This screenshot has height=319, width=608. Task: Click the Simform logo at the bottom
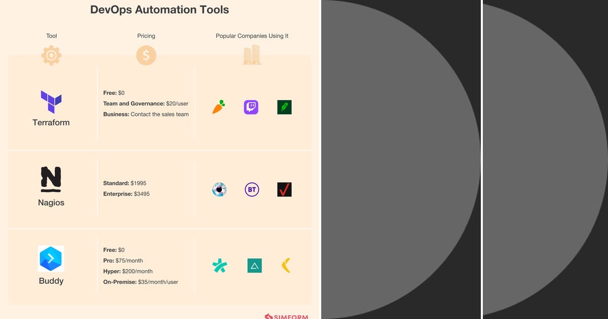coord(286,316)
